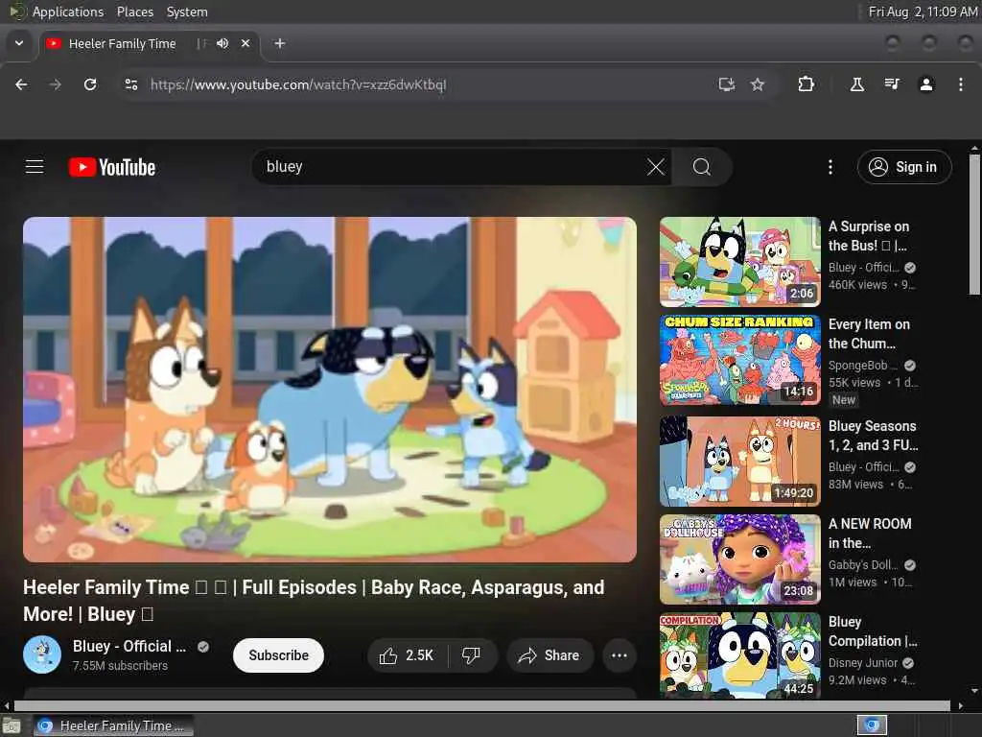Open Chum Size Ranking video thumbnail
The image size is (982, 737).
pyautogui.click(x=740, y=360)
